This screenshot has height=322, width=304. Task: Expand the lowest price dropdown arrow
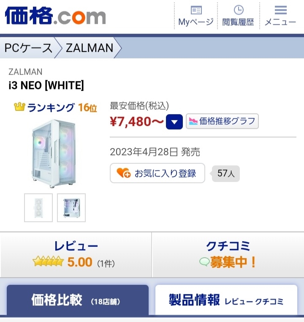tap(174, 122)
